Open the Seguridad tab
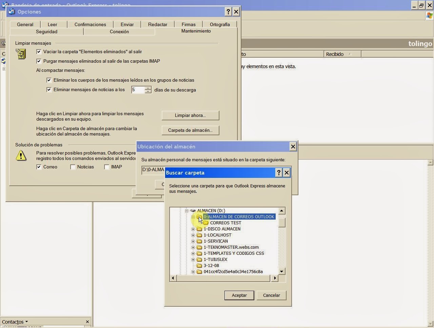The height and width of the screenshot is (328, 434). (x=46, y=32)
